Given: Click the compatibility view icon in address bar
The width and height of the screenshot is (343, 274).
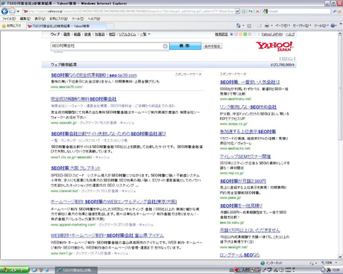Looking at the screenshot, I should (x=244, y=11).
